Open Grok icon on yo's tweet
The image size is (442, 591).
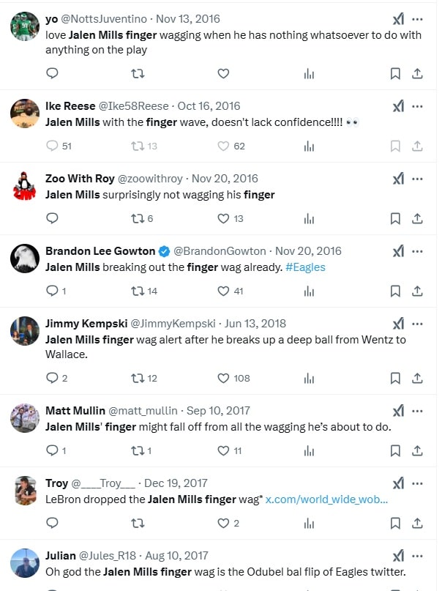coord(398,19)
